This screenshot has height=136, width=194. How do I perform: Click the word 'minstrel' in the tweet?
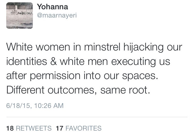102,47
